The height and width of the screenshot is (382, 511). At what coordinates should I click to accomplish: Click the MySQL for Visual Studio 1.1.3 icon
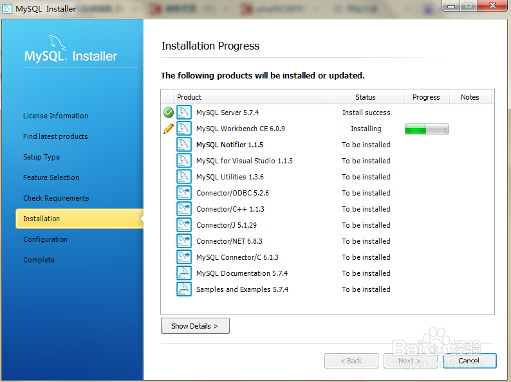184,161
